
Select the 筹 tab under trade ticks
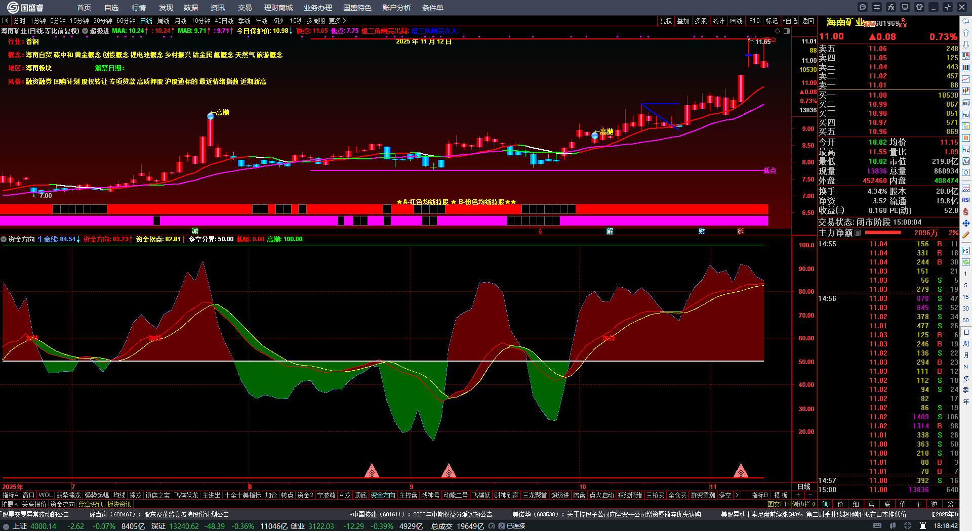[951, 504]
